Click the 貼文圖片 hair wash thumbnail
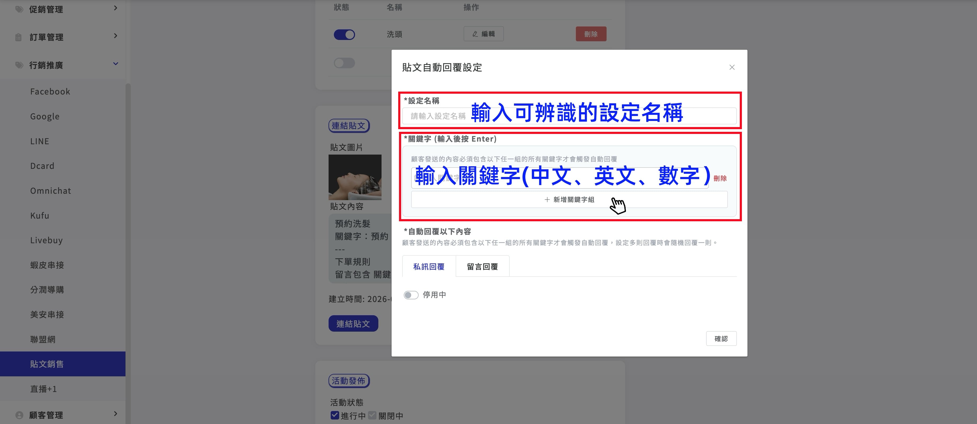The height and width of the screenshot is (424, 977). tap(355, 177)
